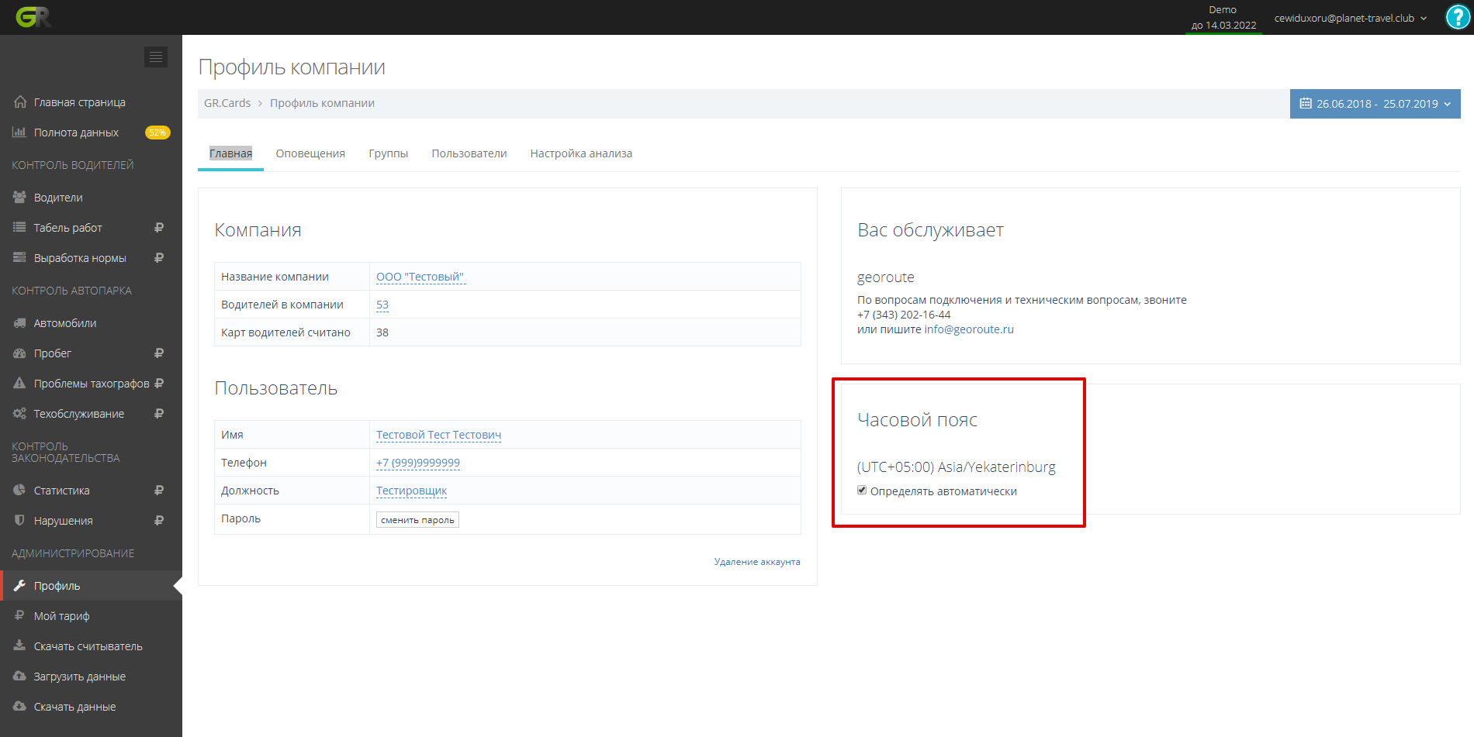The image size is (1474, 737).
Task: Click the icon beside Выработка нормы
Action: 19,257
